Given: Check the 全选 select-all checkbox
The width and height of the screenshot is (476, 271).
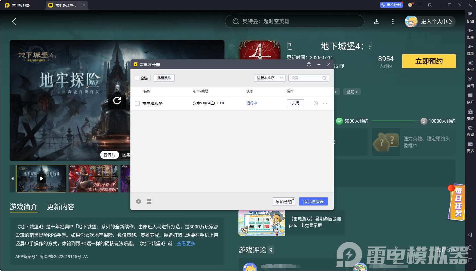Looking at the screenshot, I should (x=137, y=78).
